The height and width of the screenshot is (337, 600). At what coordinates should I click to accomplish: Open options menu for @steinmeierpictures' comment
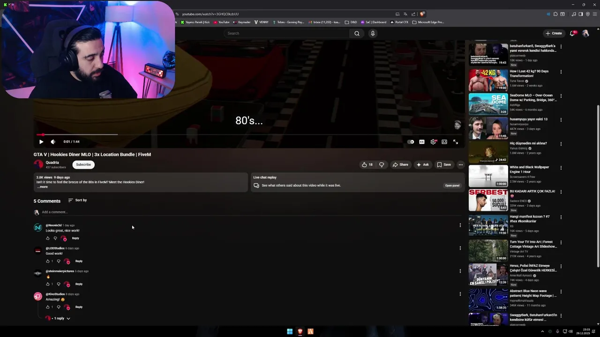pos(460,271)
